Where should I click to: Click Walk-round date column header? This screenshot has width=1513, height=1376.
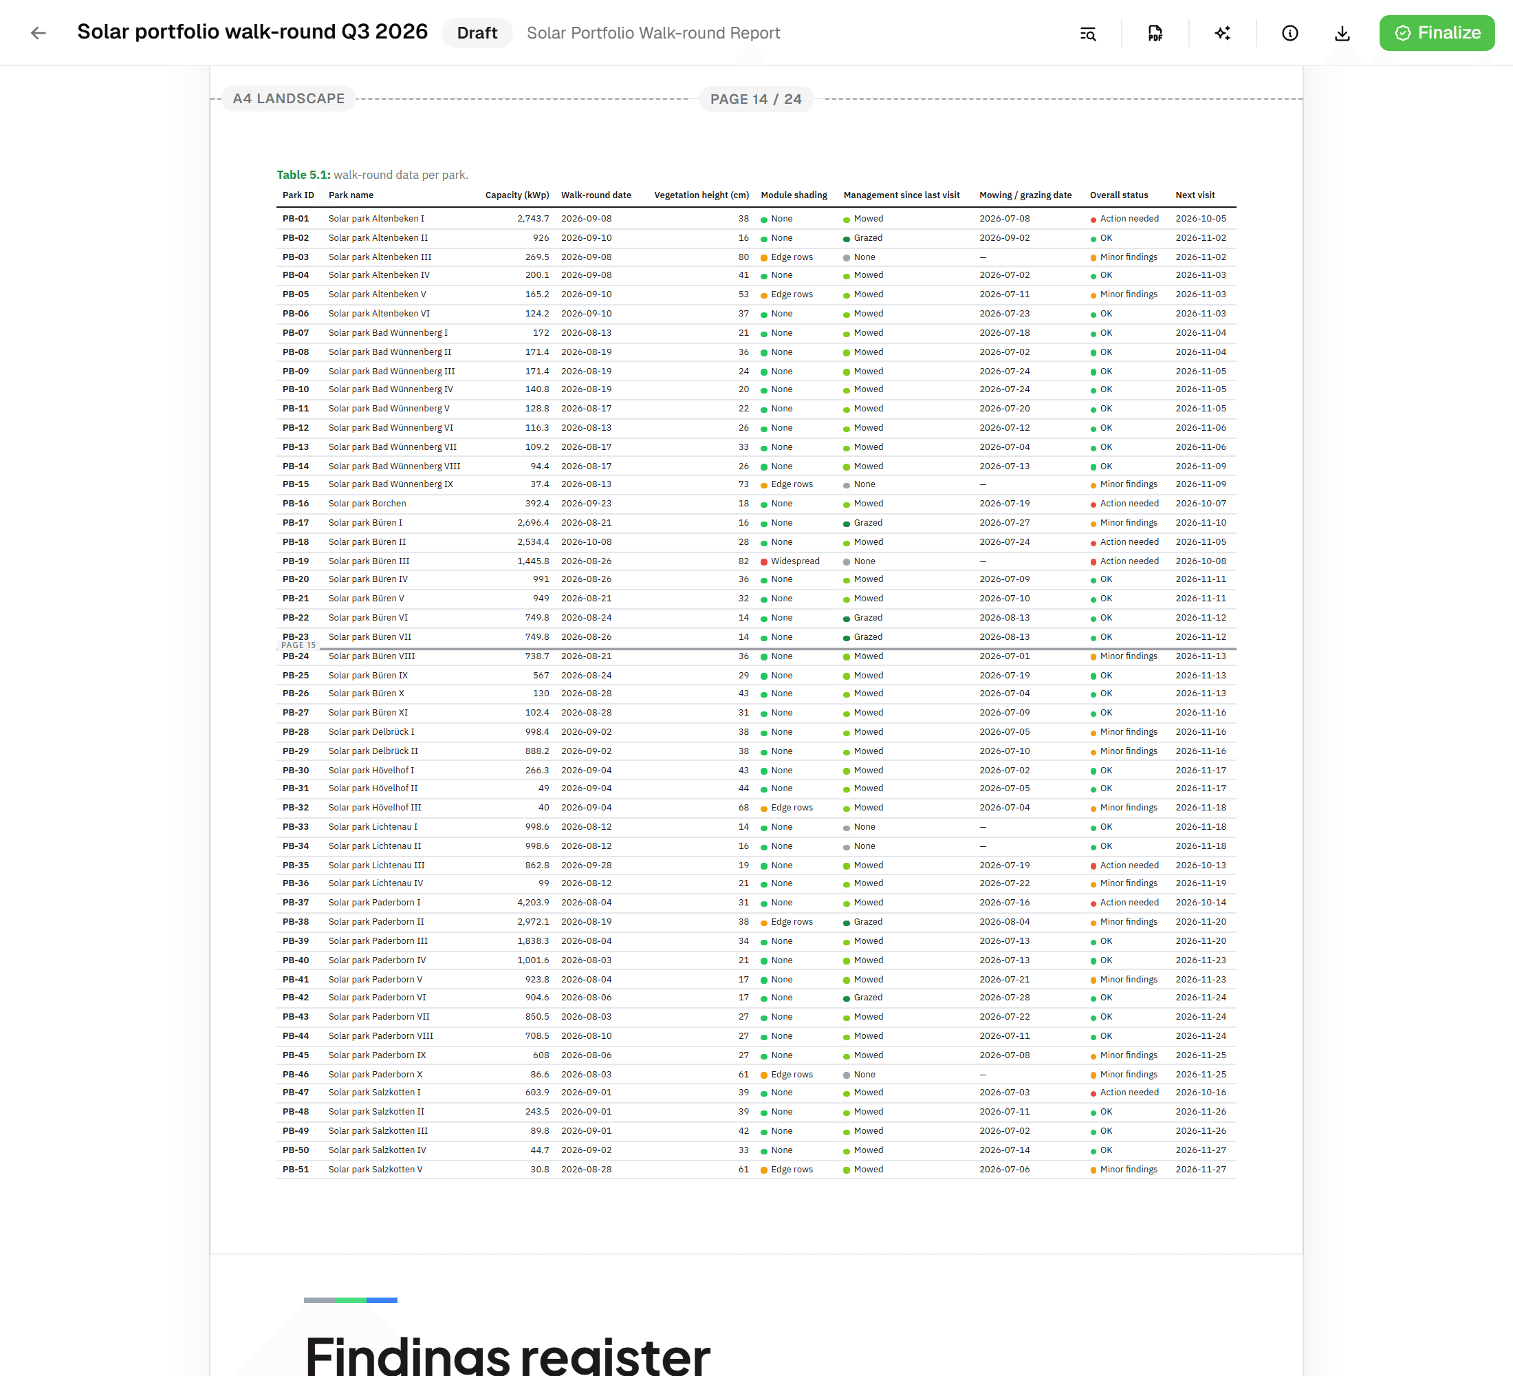(596, 195)
